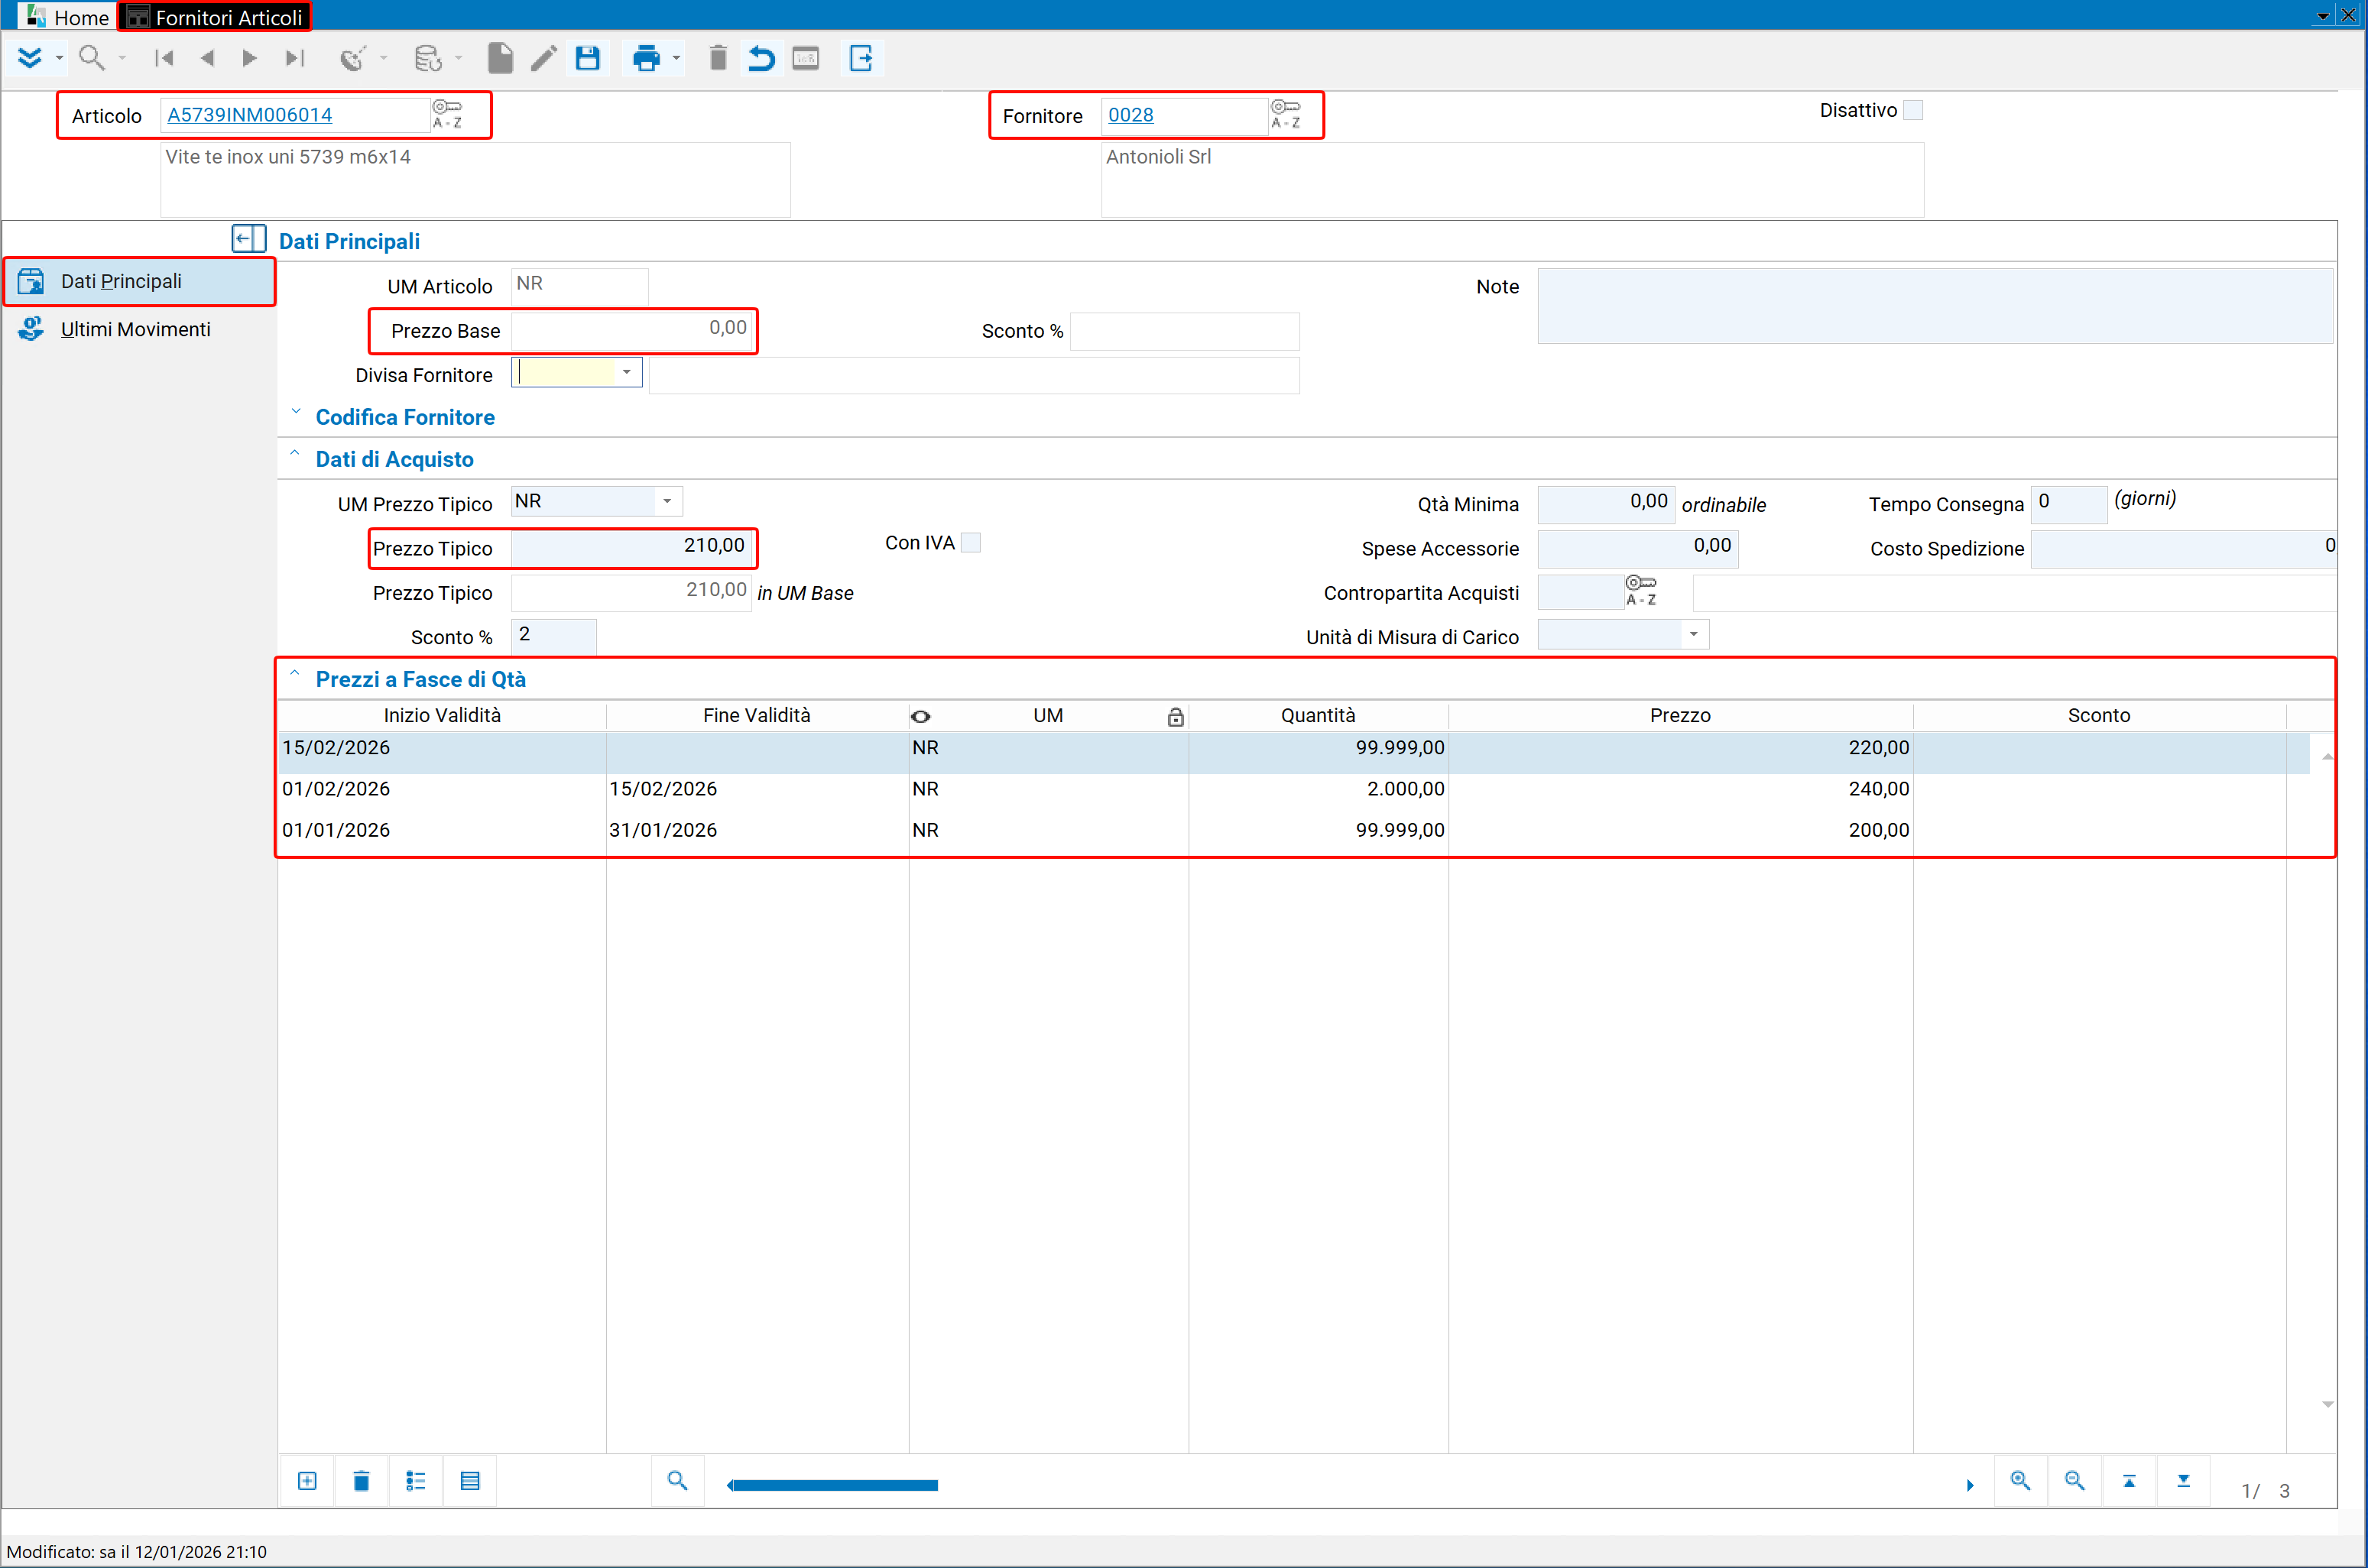
Task: Click the lock column header icon
Action: pyautogui.click(x=1176, y=716)
